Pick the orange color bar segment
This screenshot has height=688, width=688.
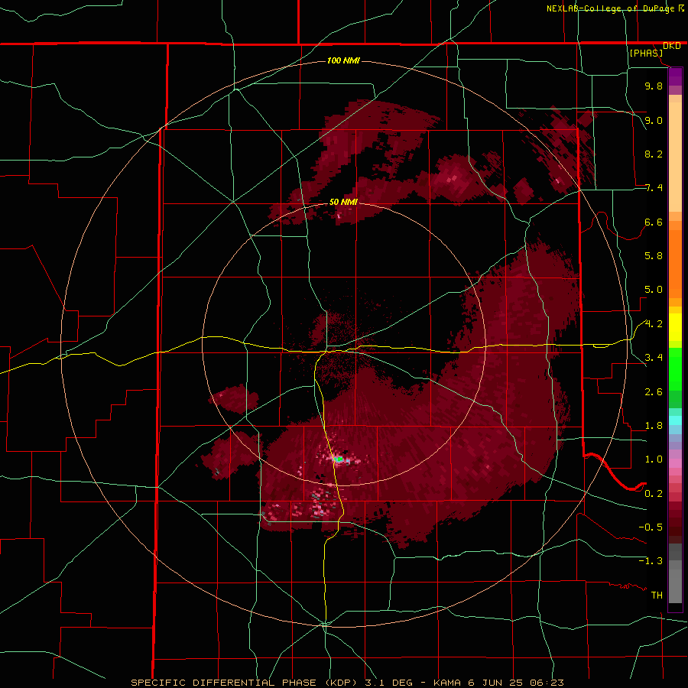click(675, 263)
